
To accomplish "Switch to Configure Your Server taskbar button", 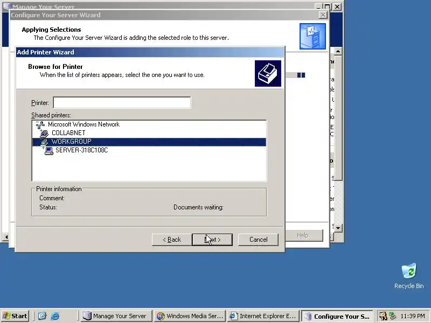I will 337,316.
